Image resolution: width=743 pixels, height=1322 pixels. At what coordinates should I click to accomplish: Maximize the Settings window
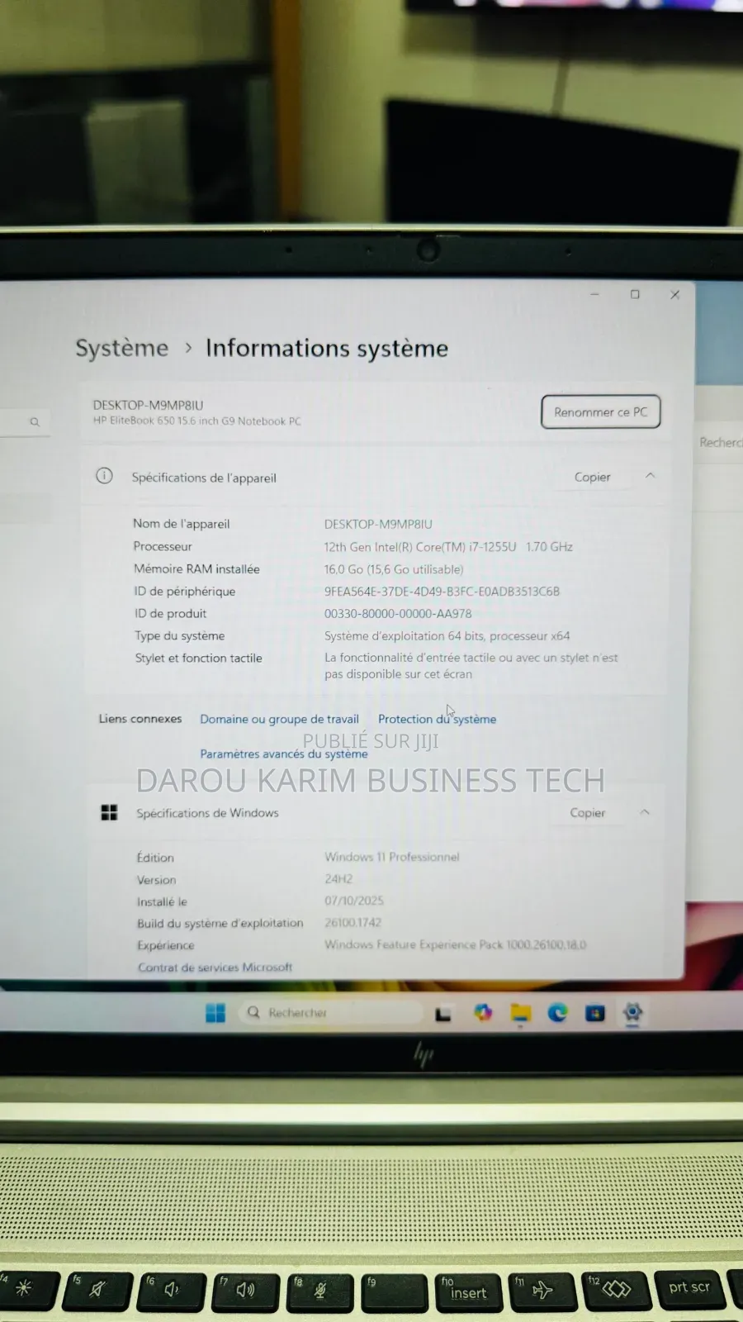coord(635,294)
